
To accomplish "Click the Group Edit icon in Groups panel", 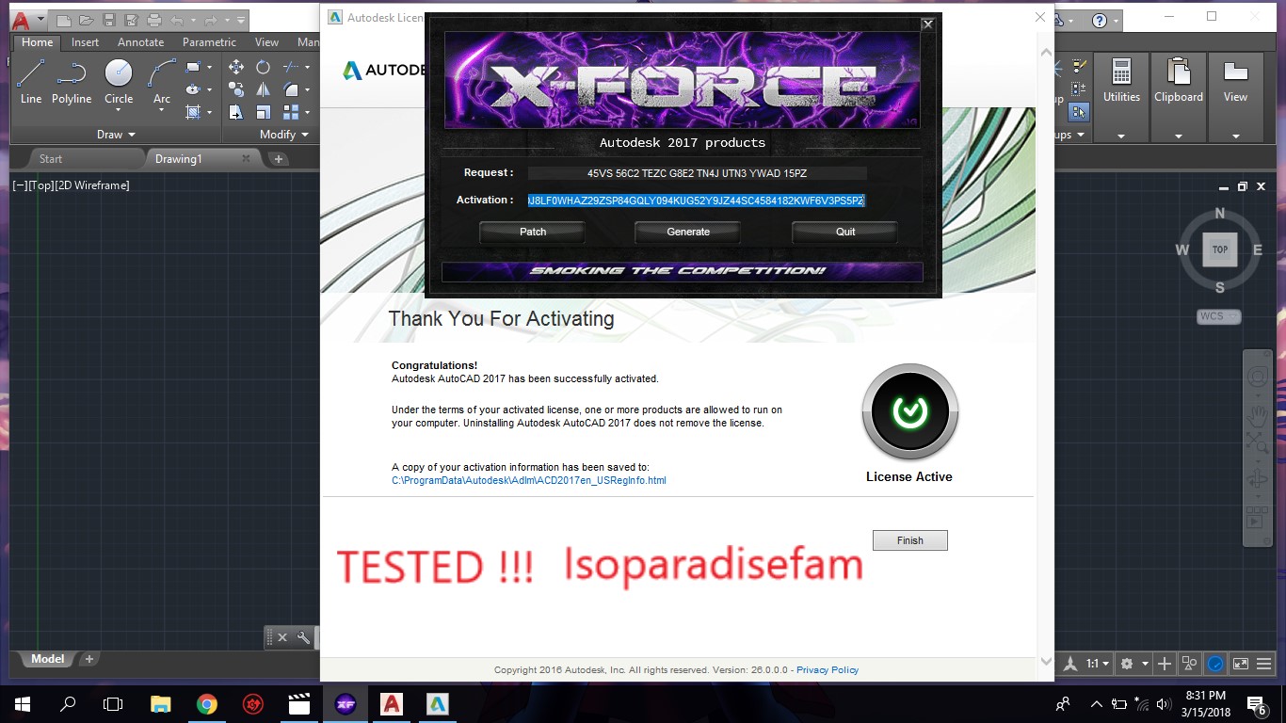I will pos(1079,89).
